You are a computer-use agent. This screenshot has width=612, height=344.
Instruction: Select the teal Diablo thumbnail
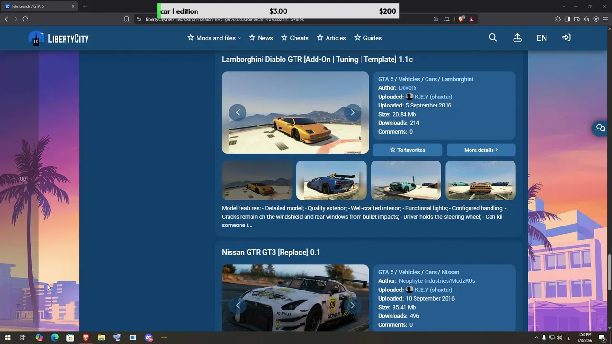click(x=406, y=180)
